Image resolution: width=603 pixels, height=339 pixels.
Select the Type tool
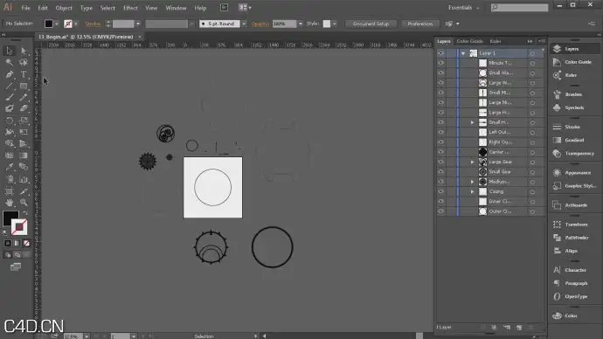coord(24,74)
